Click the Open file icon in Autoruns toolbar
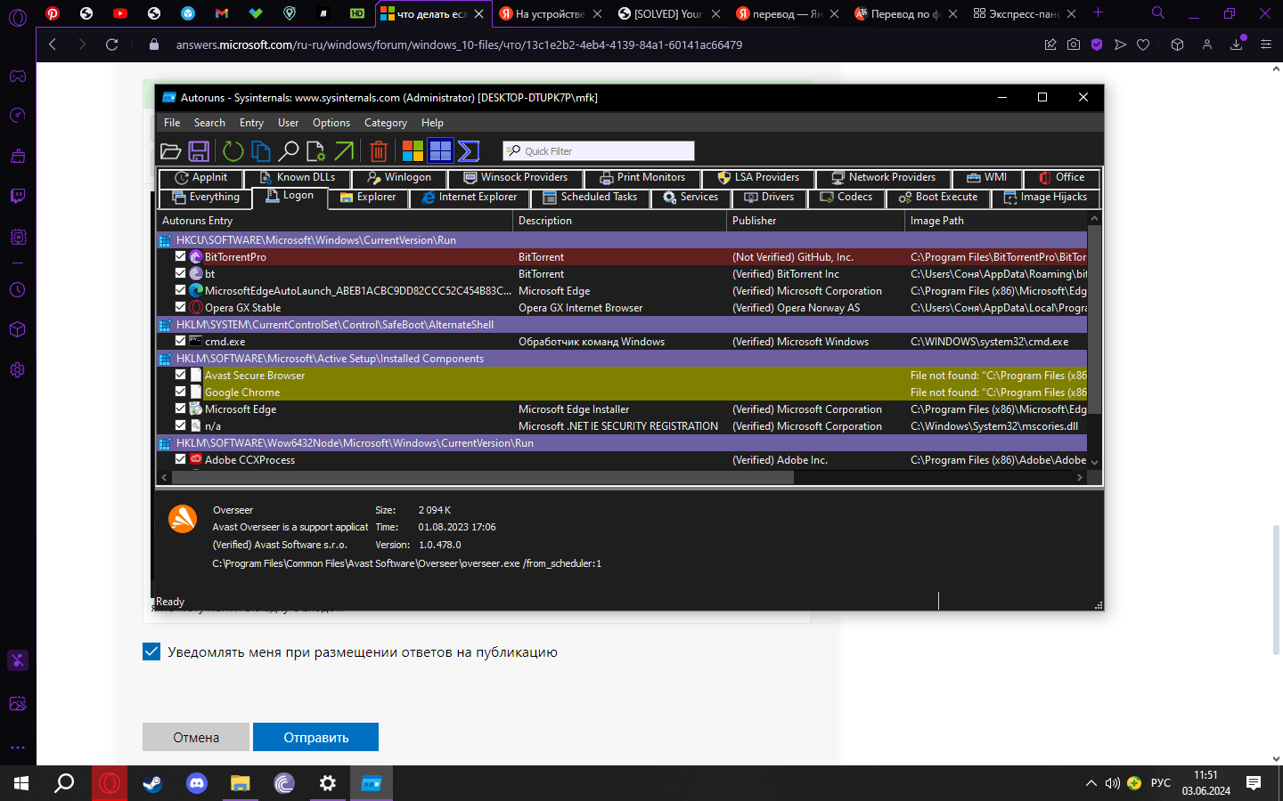The image size is (1283, 801). 170,151
